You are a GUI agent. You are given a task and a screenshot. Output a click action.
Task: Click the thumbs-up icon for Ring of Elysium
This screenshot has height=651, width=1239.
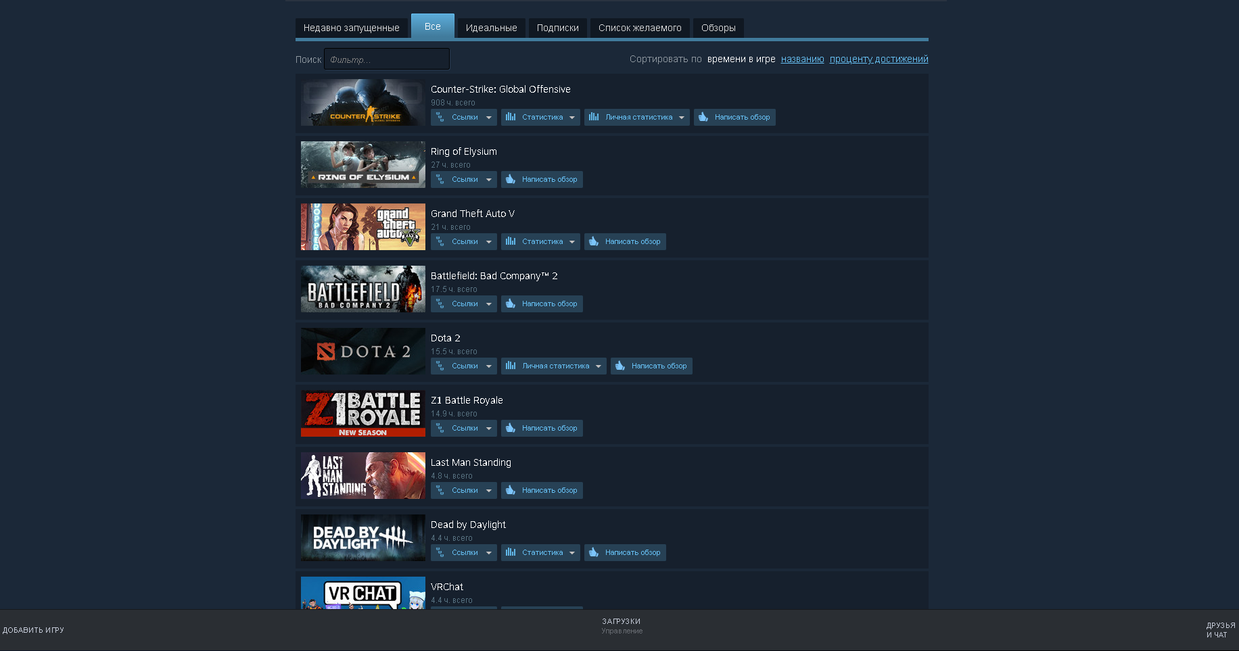point(511,179)
